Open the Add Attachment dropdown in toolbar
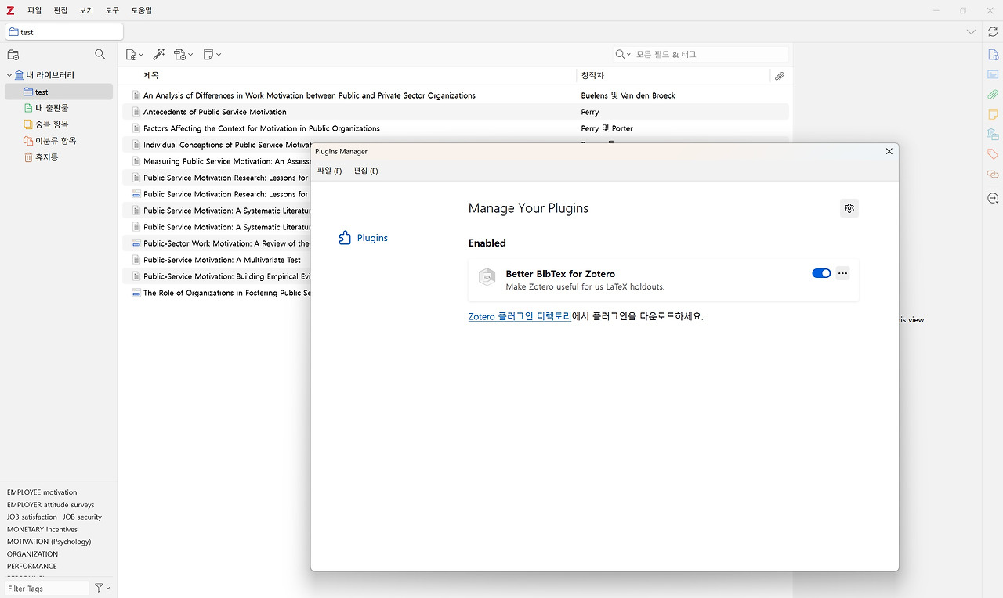Image resolution: width=1003 pixels, height=598 pixels. click(183, 54)
